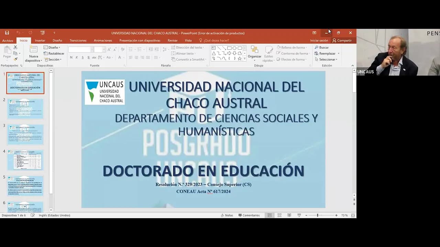Click Compartir button
The height and width of the screenshot is (247, 440).
pos(342,40)
